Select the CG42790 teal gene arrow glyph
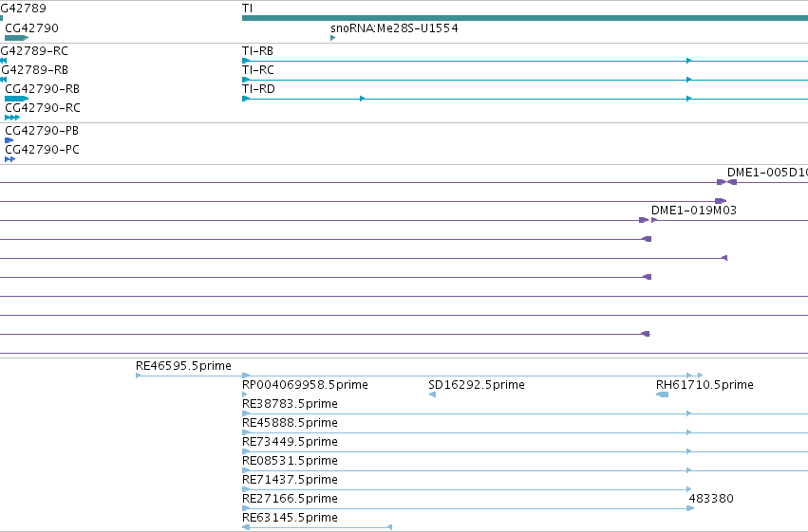Viewport: 808px width, 532px height. (16, 38)
